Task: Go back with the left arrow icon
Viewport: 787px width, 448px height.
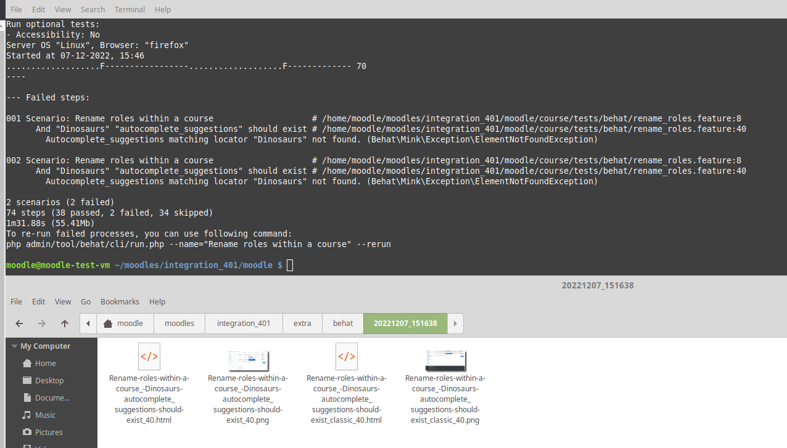Action: (x=19, y=324)
